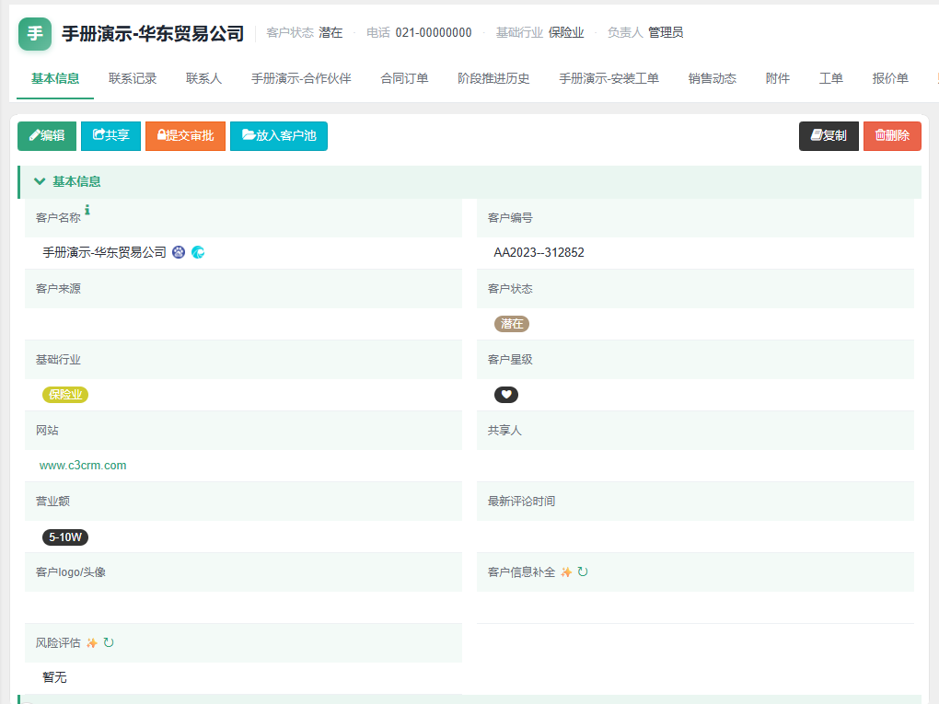Click the sparkle AI icon beside 风险评估
Image resolution: width=939 pixels, height=704 pixels.
92,643
